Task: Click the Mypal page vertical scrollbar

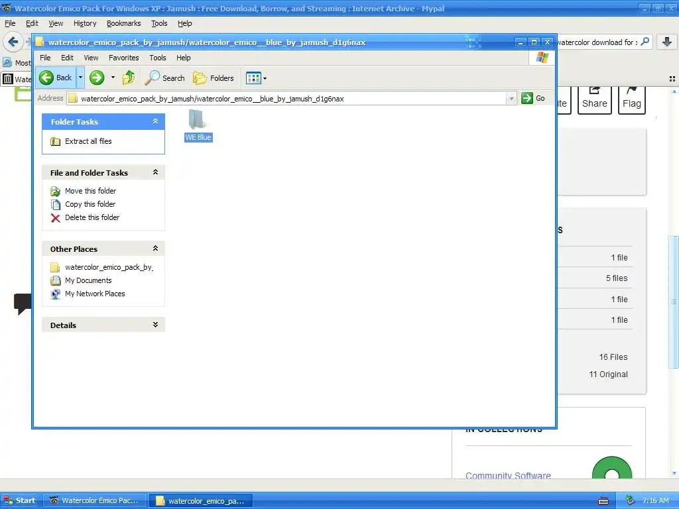Action: coord(674,302)
